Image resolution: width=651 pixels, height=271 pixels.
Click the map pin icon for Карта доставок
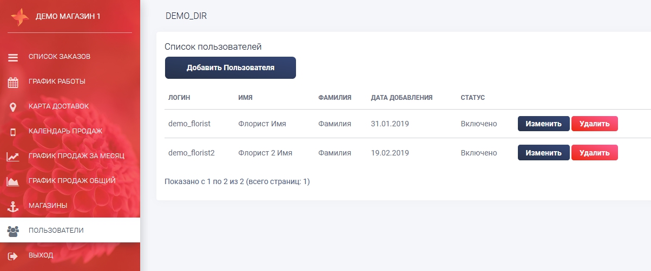coord(13,107)
